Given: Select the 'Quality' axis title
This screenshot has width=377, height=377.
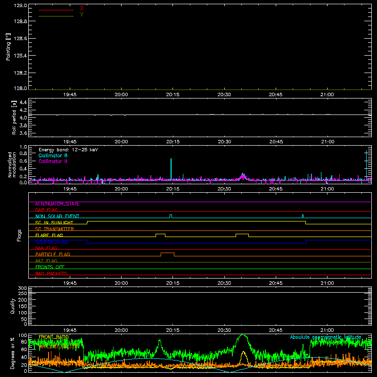Looking at the screenshot, I should (x=13, y=306).
